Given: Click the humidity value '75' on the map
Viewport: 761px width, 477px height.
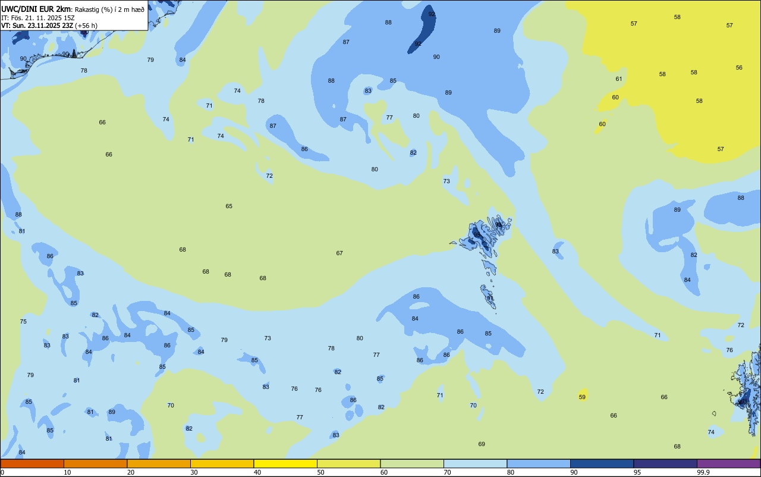Looking at the screenshot, I should click(23, 322).
